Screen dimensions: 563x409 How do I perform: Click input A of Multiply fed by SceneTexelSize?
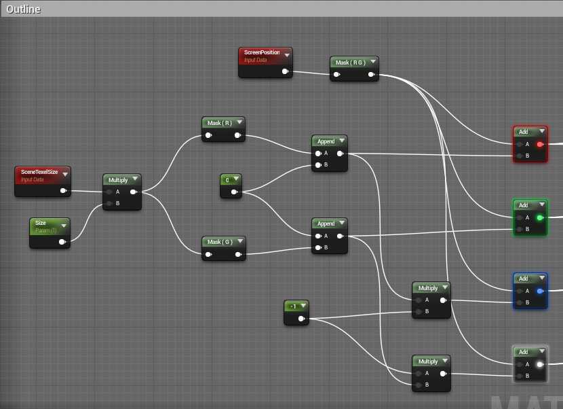(109, 192)
